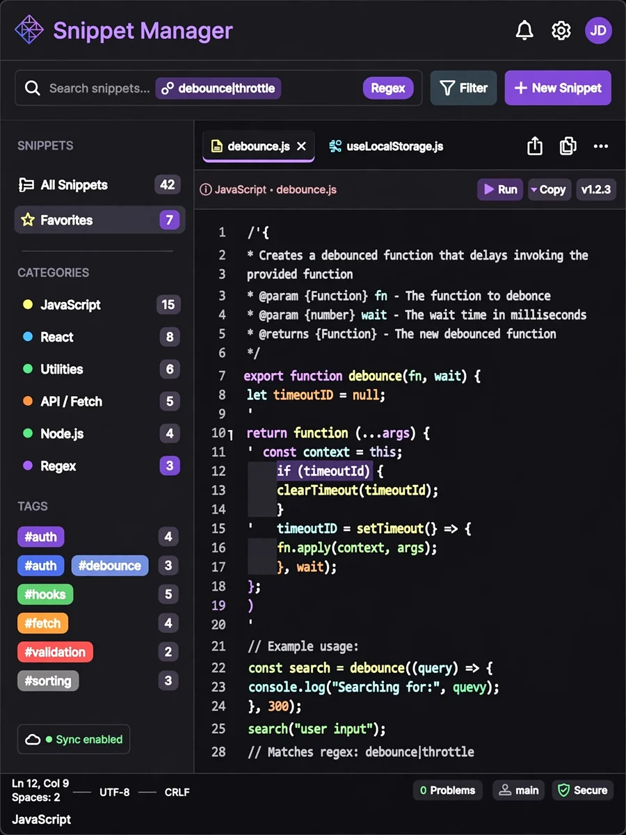Viewport: 626px width, 835px height.
Task: Click the debounce|throttle search chip
Action: click(218, 88)
